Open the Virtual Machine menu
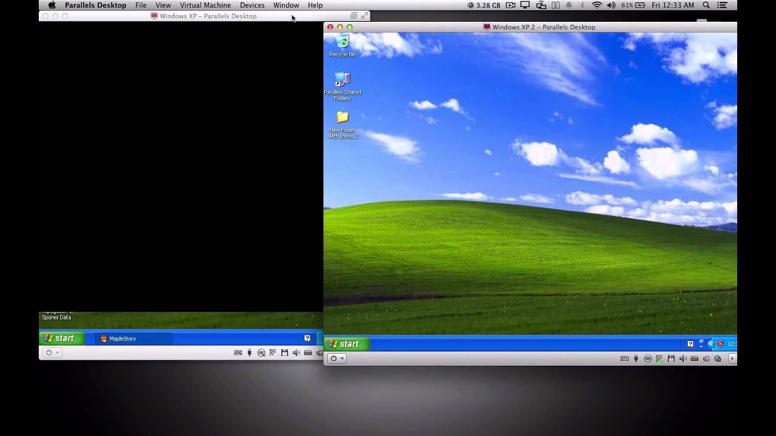 click(x=206, y=5)
